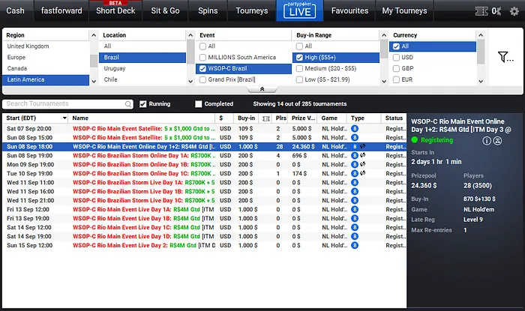The height and width of the screenshot is (311, 525).
Task: Click green Registering status indicator dot
Action: tap(415, 140)
